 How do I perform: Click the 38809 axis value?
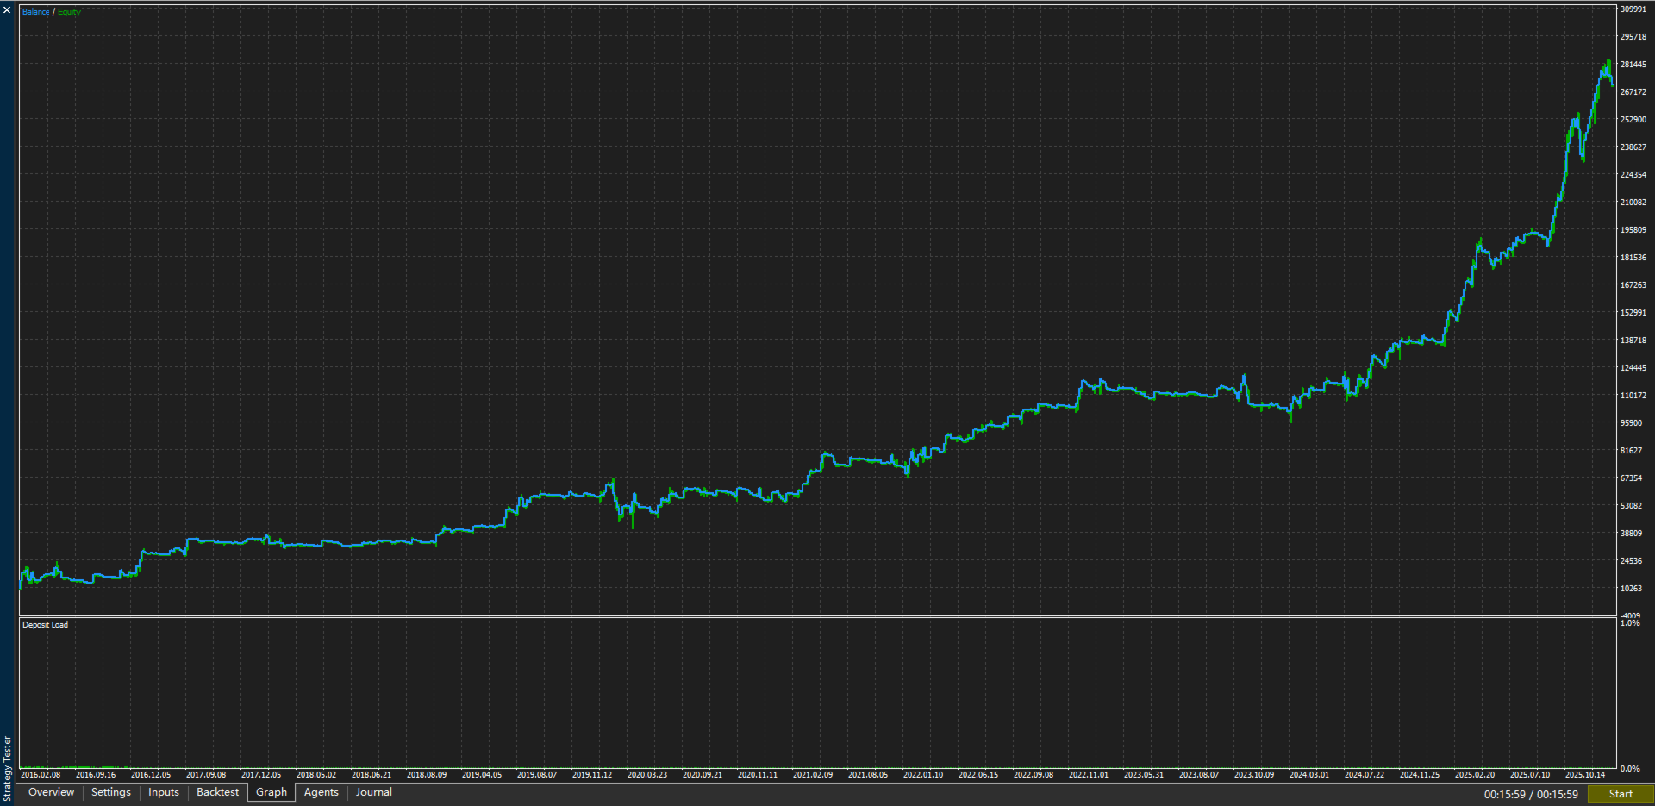pos(1632,534)
